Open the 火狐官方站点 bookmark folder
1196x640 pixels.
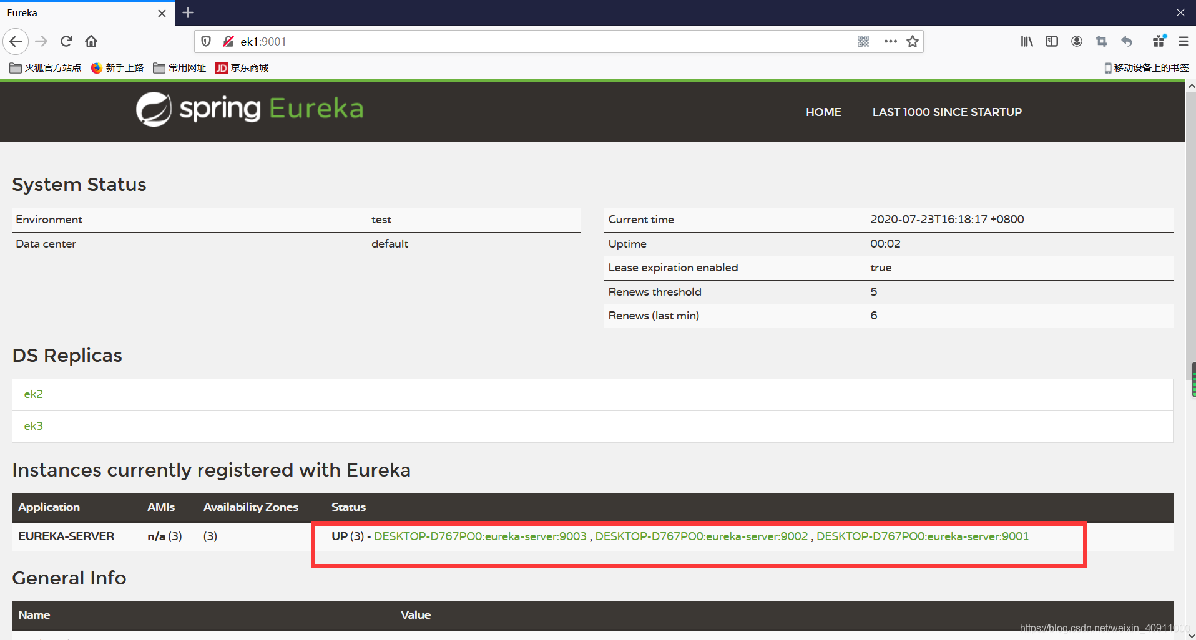click(46, 68)
